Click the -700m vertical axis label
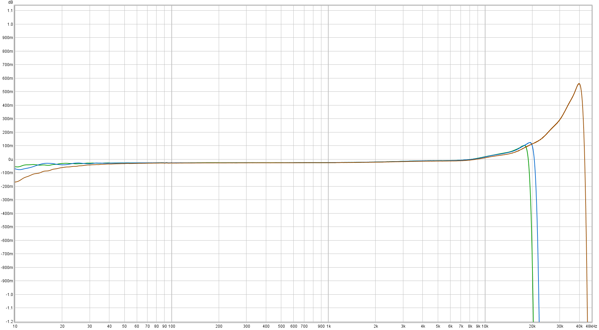The image size is (599, 330). pos(8,254)
